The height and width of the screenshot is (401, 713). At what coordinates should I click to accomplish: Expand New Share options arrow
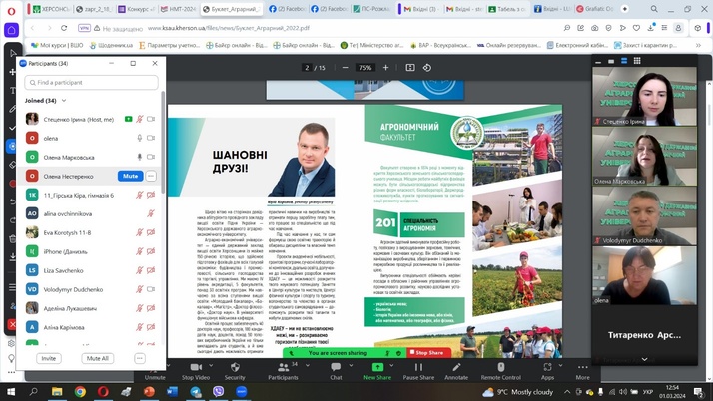tap(391, 365)
